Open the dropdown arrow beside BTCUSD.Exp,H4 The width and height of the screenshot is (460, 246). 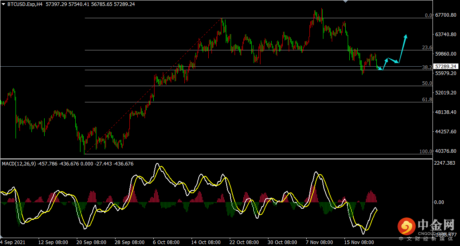(x=4, y=4)
